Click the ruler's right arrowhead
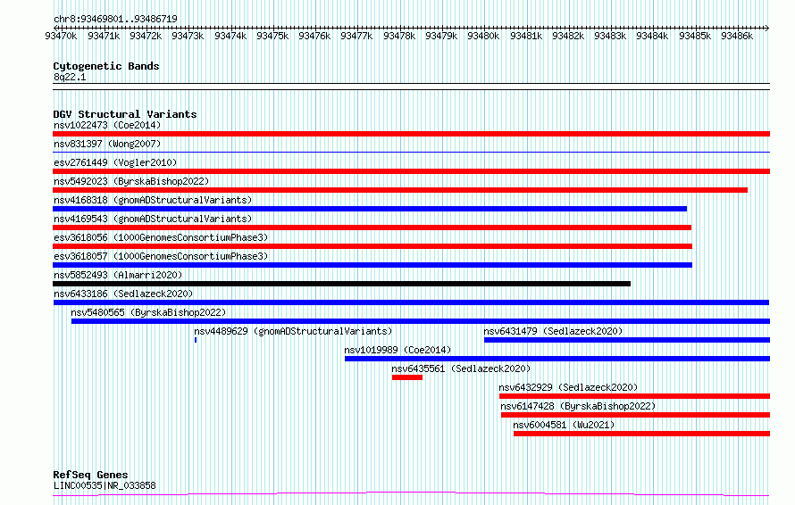The image size is (795, 505). [767, 28]
